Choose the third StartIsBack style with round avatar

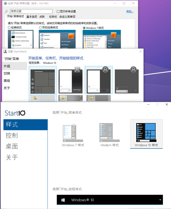[99, 80]
